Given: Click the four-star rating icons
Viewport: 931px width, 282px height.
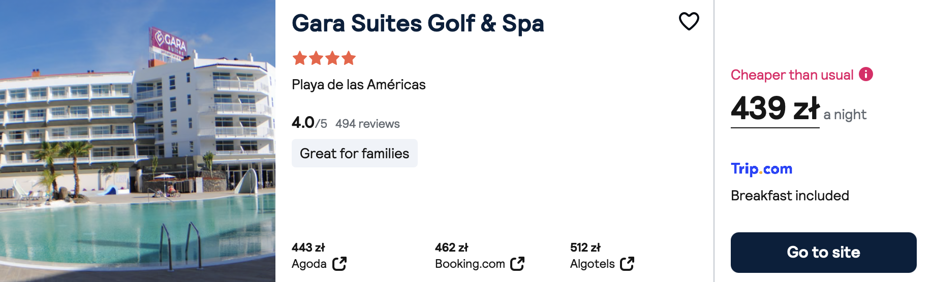Looking at the screenshot, I should pyautogui.click(x=324, y=58).
